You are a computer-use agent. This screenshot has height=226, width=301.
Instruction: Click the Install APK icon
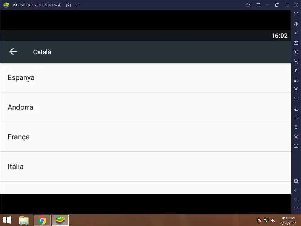coord(296,80)
